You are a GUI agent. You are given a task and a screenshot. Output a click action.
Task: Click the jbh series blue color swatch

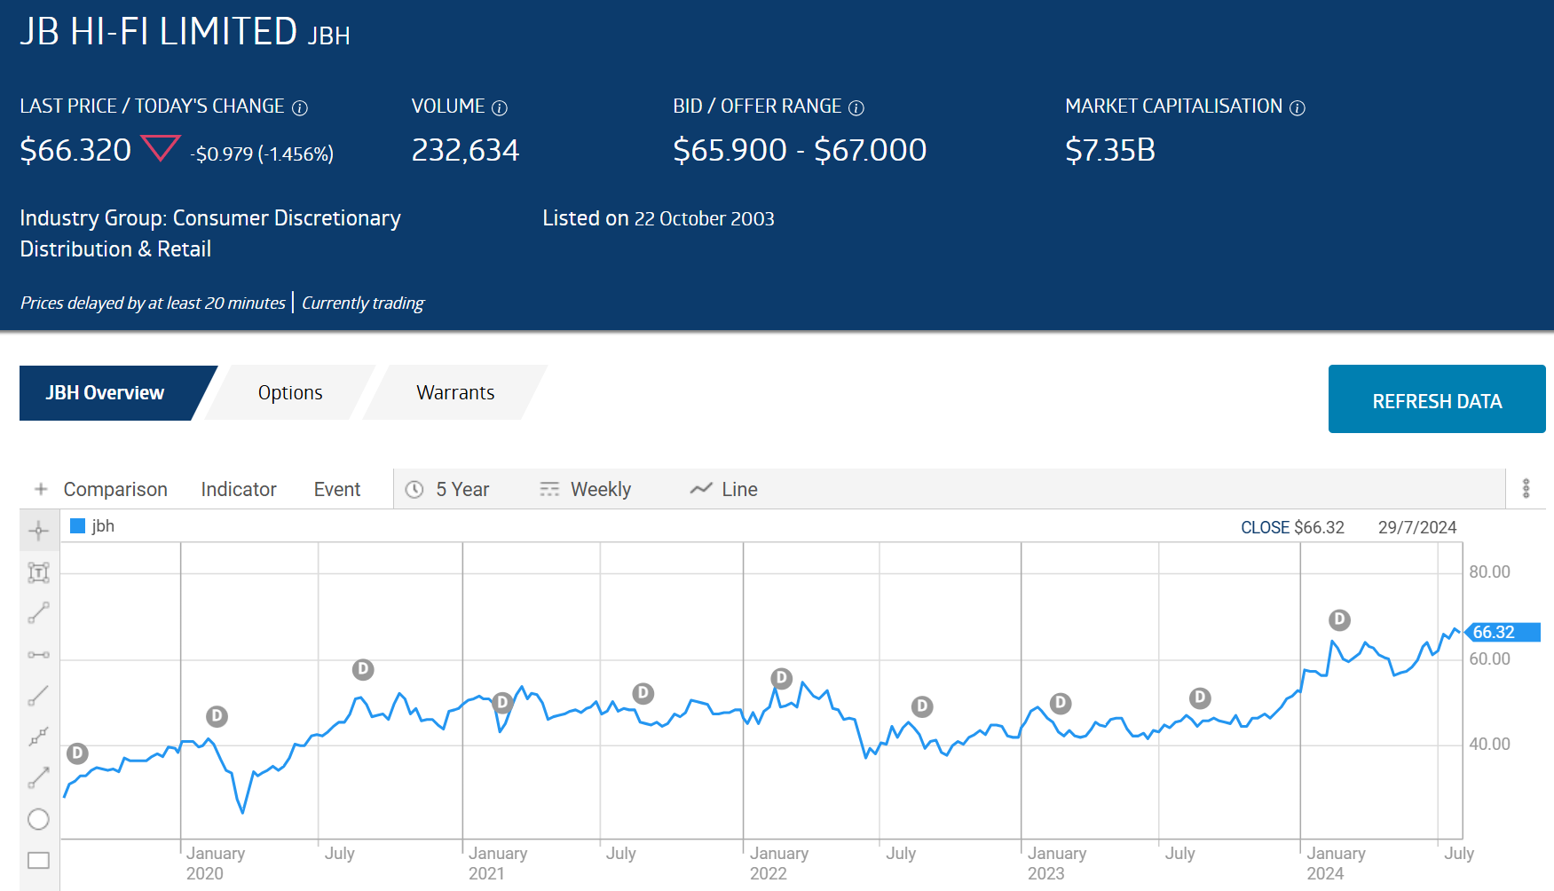tap(77, 525)
